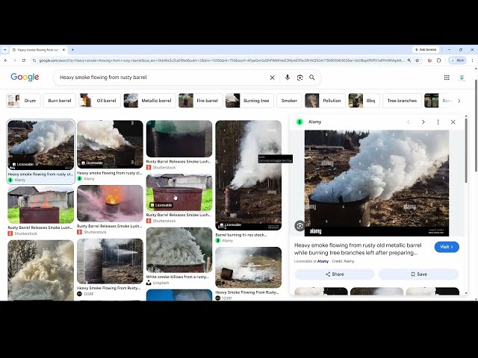The image size is (478, 358).
Task: Filter results by the Burn barrel chip
Action: point(60,101)
